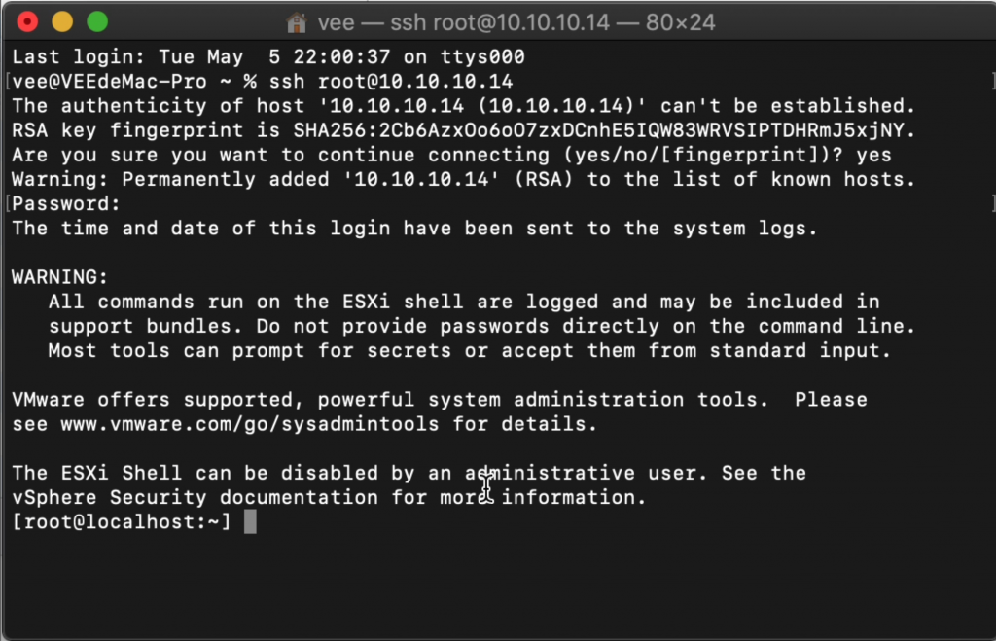The image size is (996, 641).
Task: Click the 'Password:' prompt line
Action: tap(66, 204)
